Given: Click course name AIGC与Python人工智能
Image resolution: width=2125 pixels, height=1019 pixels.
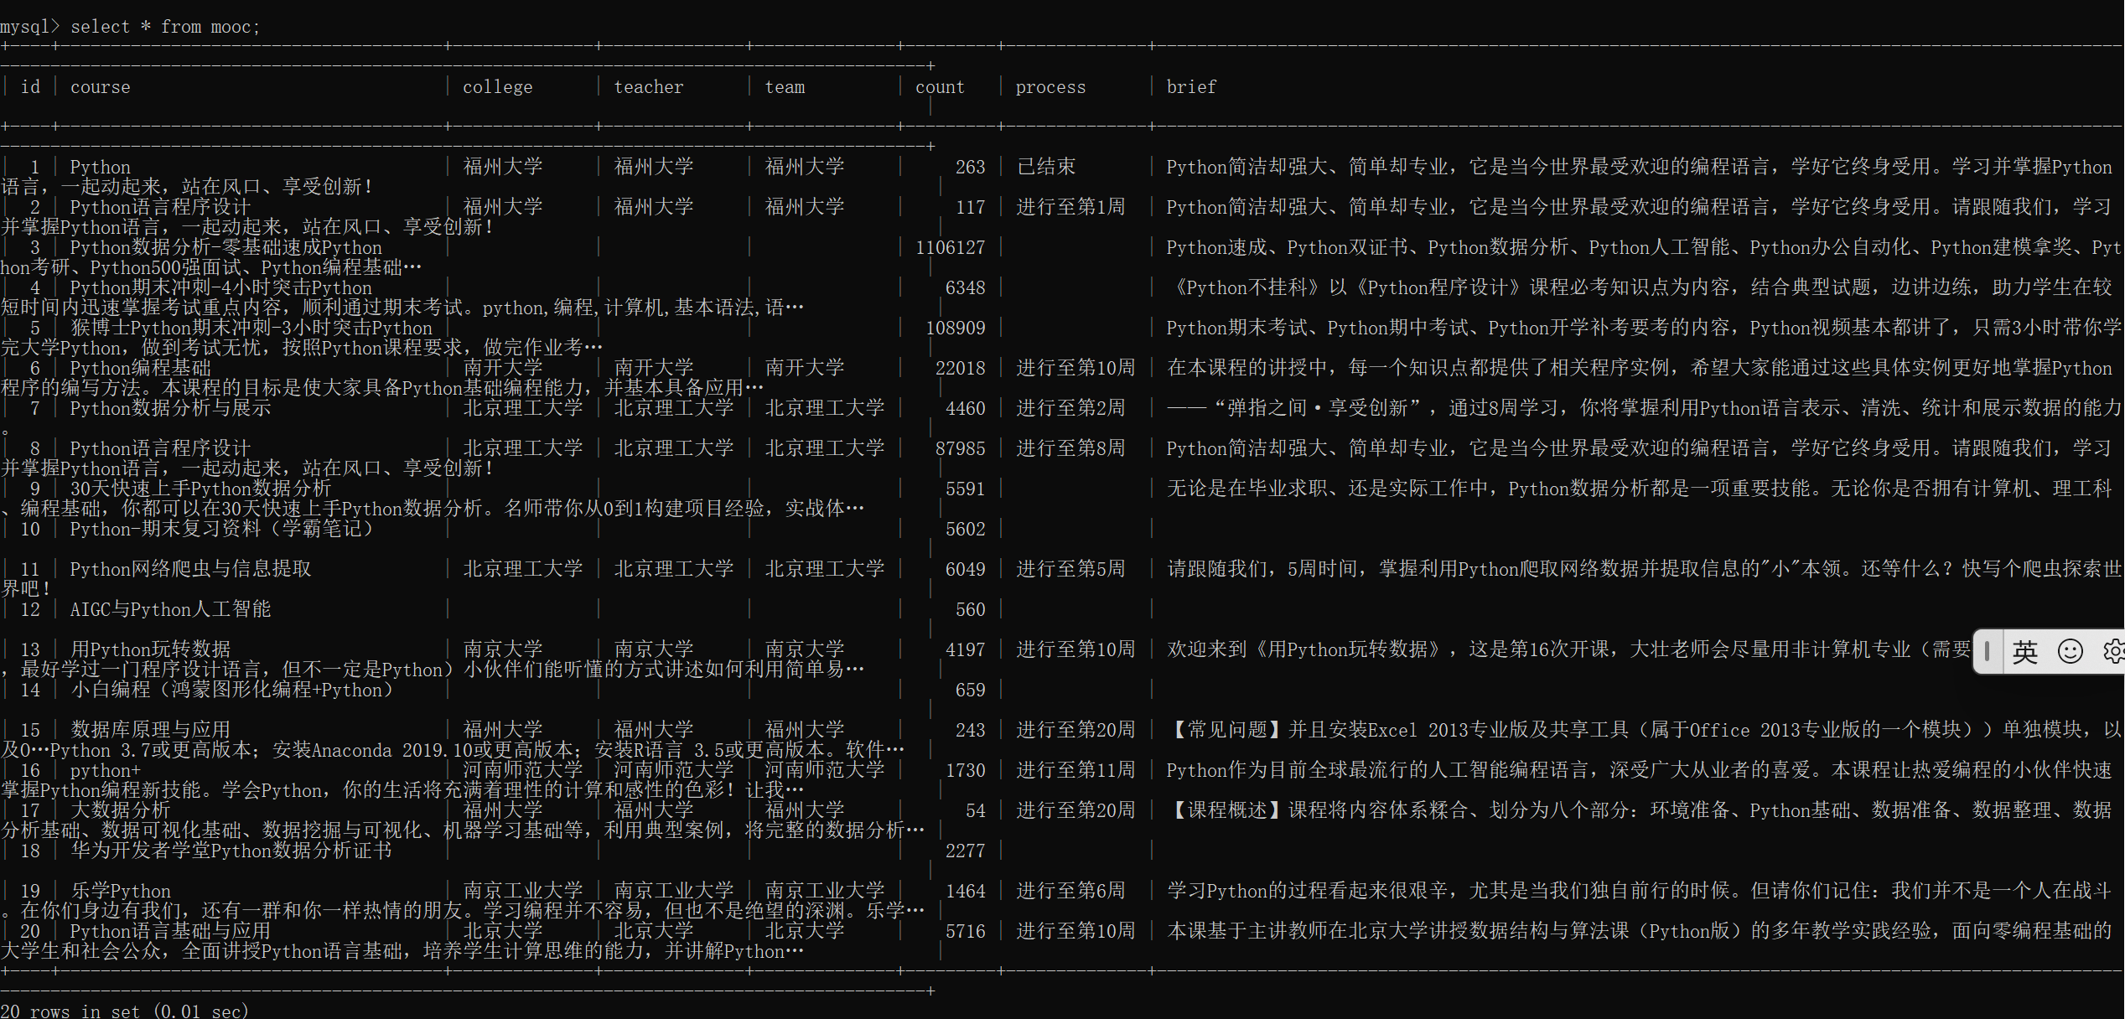Looking at the screenshot, I should tap(170, 609).
